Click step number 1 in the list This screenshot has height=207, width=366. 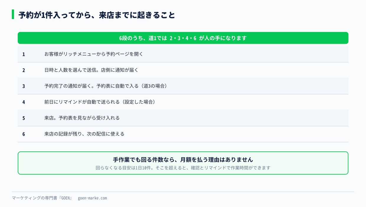[x=24, y=54]
